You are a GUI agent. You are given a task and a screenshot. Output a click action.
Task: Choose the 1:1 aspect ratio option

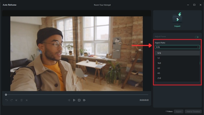click(x=177, y=58)
